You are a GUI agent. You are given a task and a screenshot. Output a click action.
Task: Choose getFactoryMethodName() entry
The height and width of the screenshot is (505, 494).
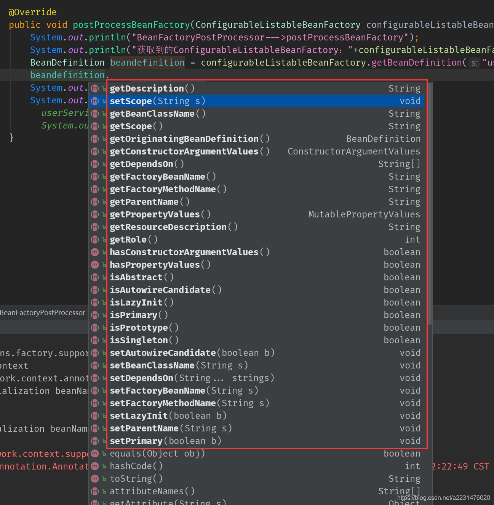(x=257, y=189)
